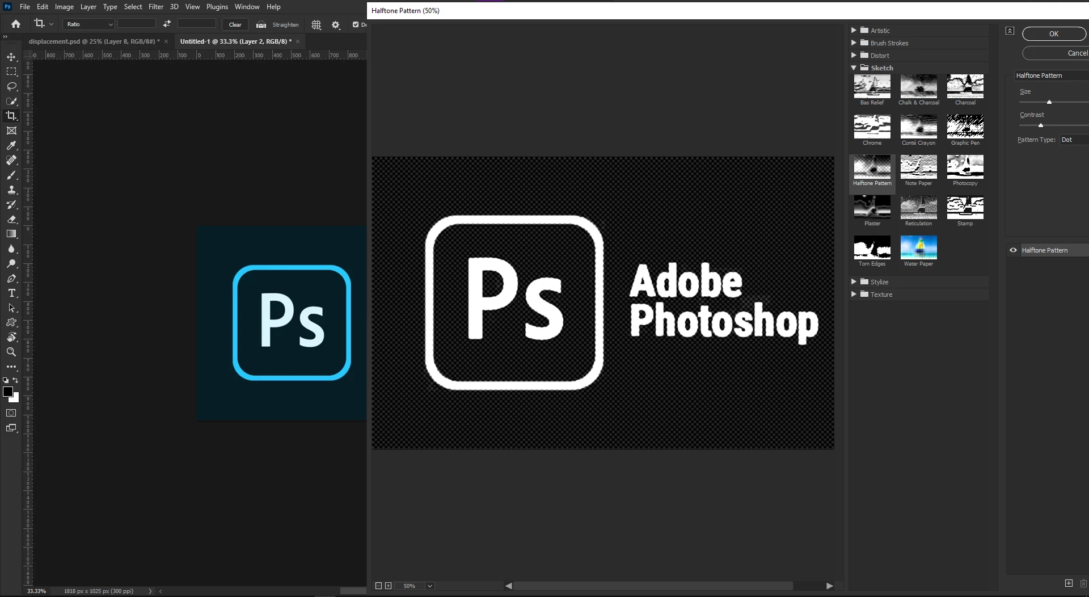
Task: Open crop overlay grid options
Action: [x=316, y=24]
